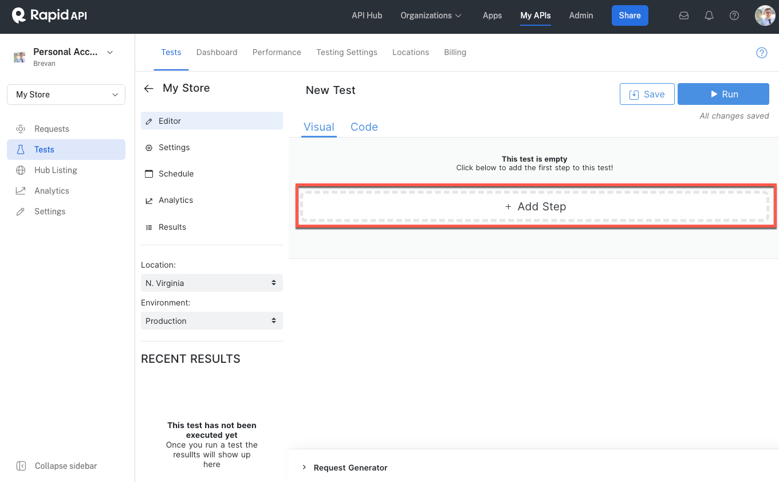Select Editor in the test menu
The image size is (779, 482).
click(212, 121)
